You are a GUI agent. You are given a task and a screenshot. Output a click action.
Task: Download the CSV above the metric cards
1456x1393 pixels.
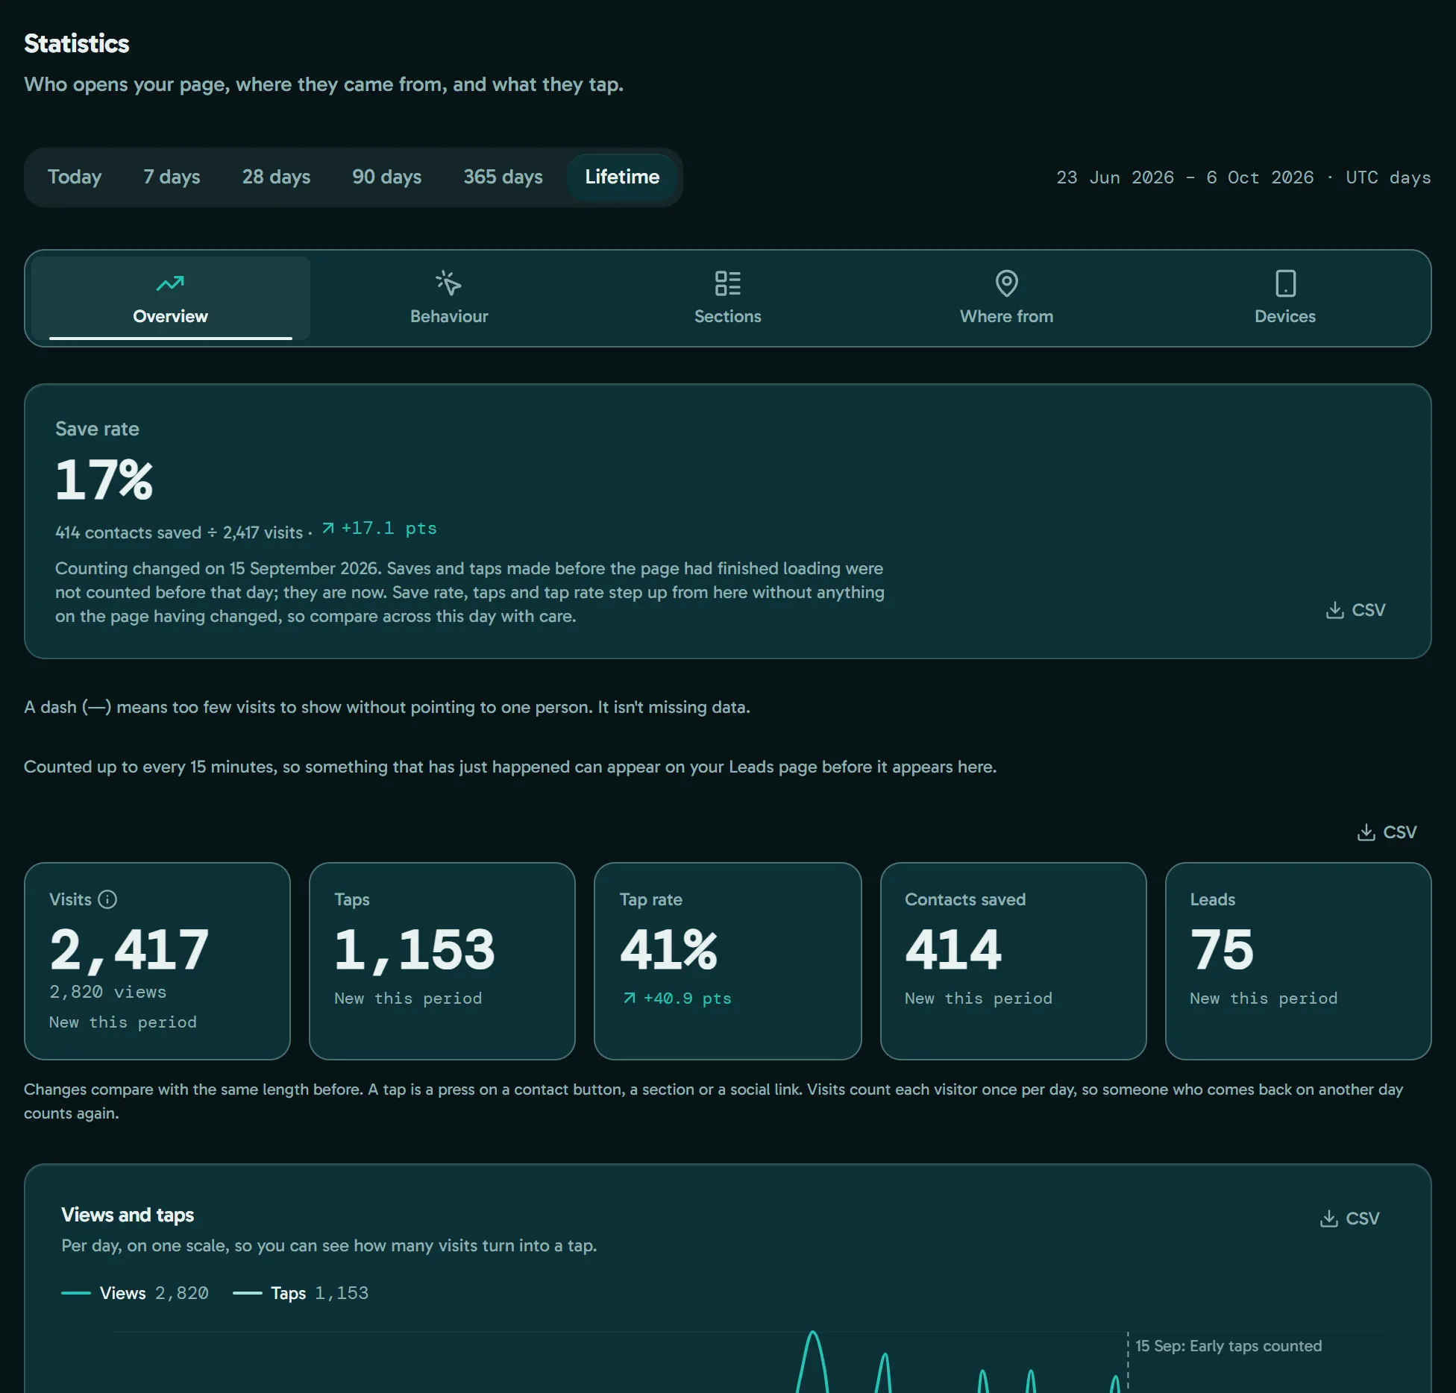(x=1387, y=832)
